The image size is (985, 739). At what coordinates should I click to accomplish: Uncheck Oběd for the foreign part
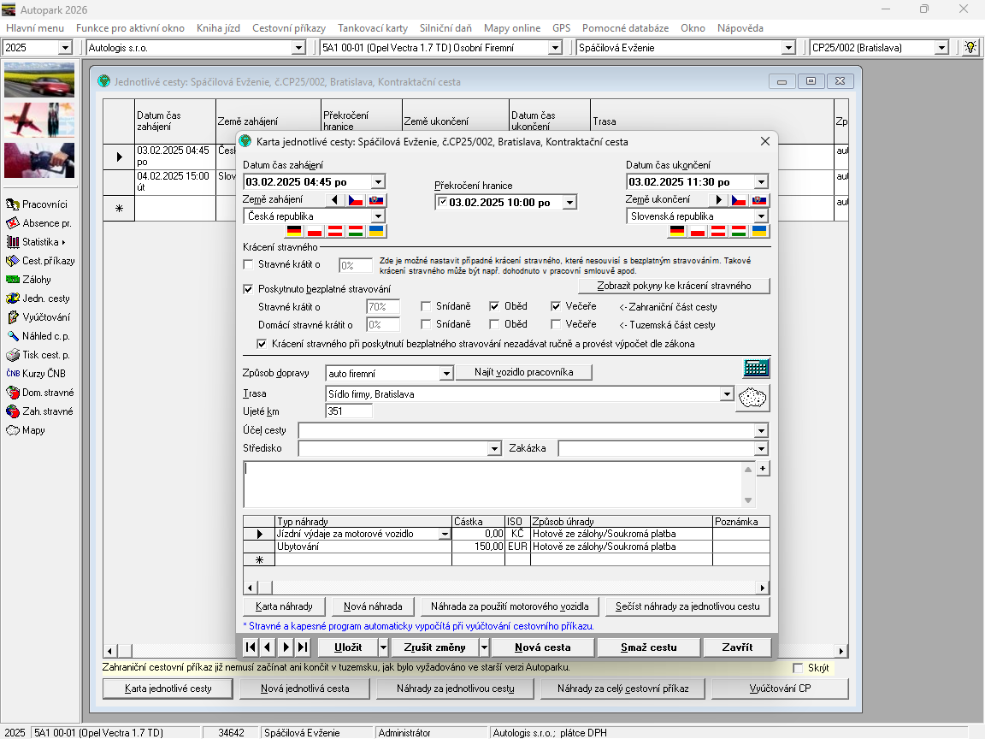[x=494, y=306]
